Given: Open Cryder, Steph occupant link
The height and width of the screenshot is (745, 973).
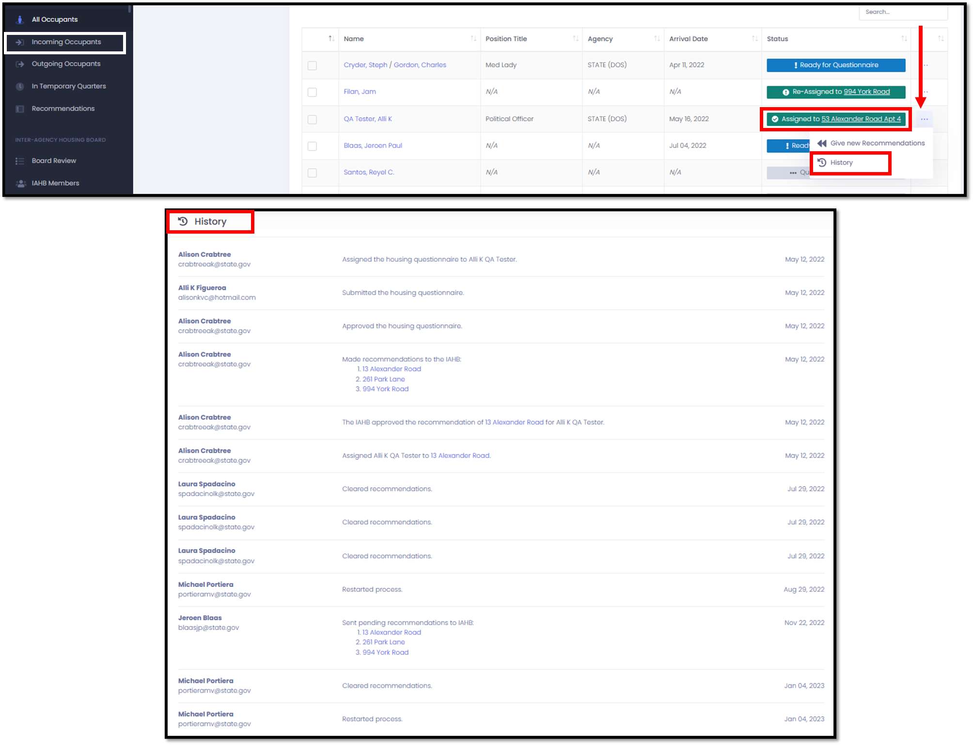Looking at the screenshot, I should (x=365, y=65).
